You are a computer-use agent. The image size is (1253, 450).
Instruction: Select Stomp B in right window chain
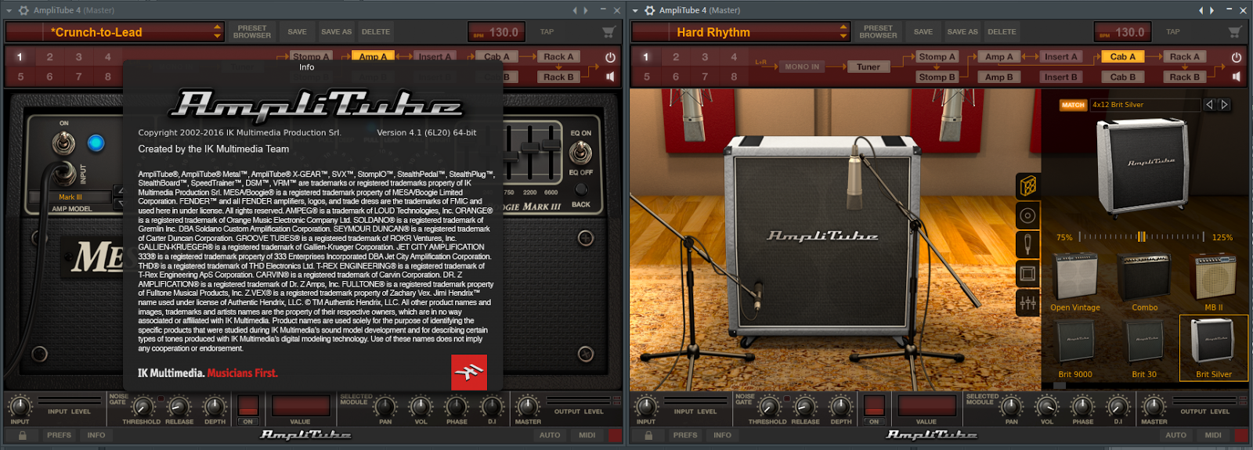937,77
